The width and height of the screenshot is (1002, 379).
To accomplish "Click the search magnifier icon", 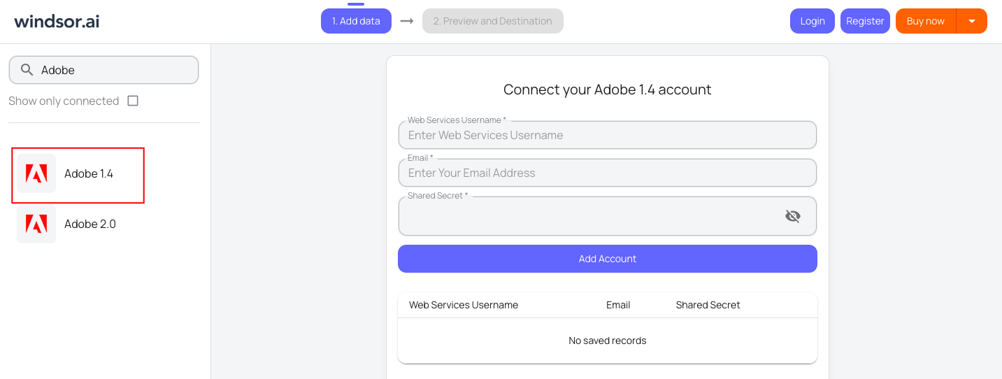I will click(27, 70).
